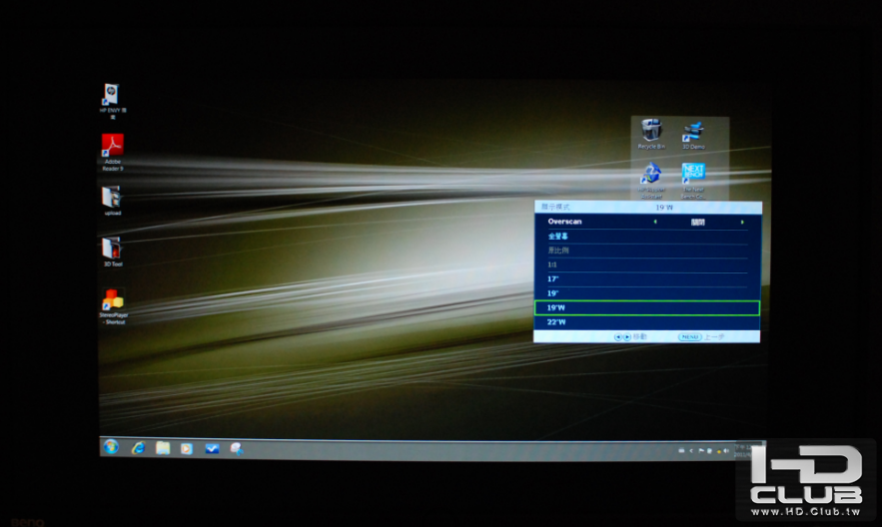
Task: Click the volume speaker tray icon
Action: click(x=725, y=450)
